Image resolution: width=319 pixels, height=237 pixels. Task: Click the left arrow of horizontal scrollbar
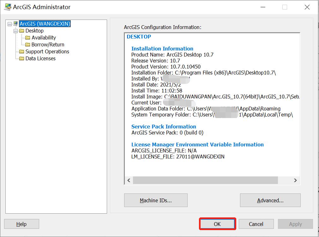coord(129,180)
